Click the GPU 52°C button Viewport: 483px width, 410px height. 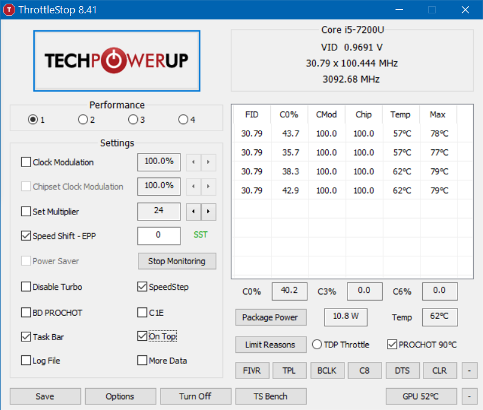coord(421,397)
